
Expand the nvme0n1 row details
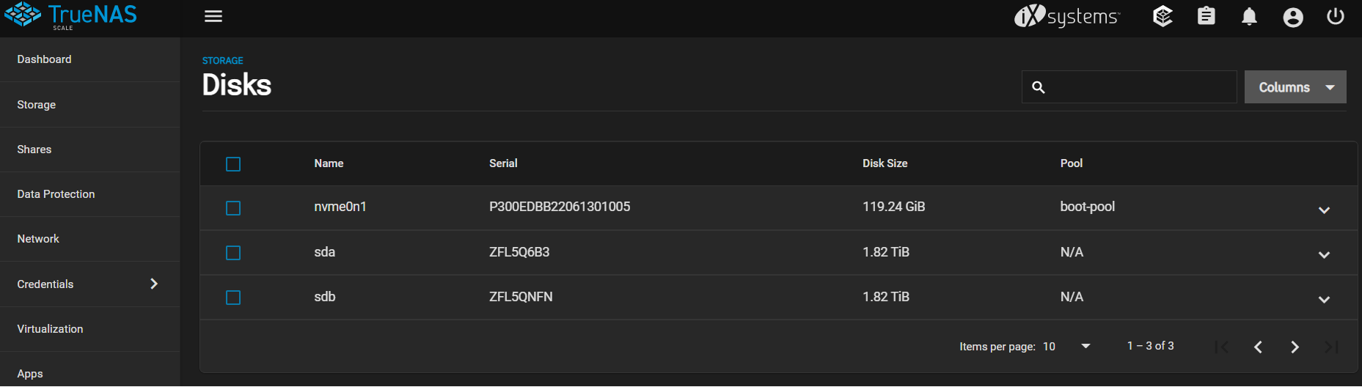(x=1324, y=210)
